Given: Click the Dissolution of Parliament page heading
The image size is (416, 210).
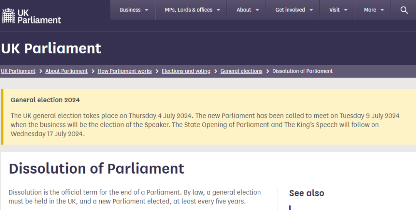Looking at the screenshot, I should pyautogui.click(x=97, y=169).
